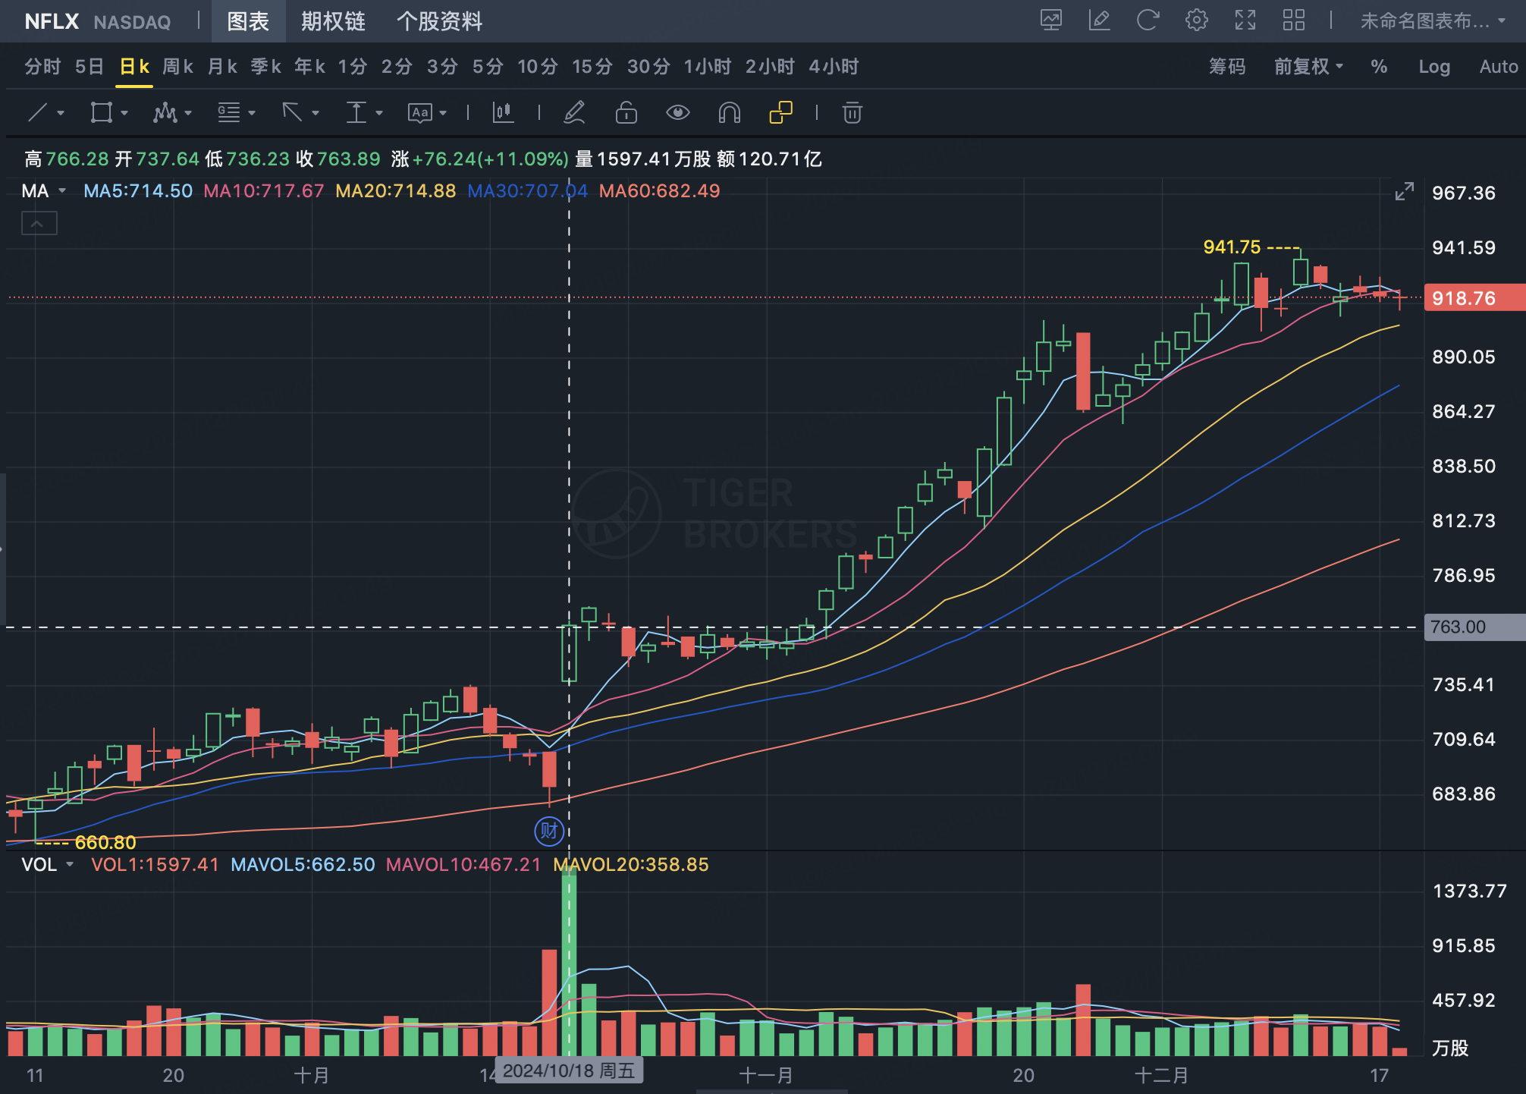
Task: Click the 2024/10/18 周五 date label
Action: click(569, 1070)
